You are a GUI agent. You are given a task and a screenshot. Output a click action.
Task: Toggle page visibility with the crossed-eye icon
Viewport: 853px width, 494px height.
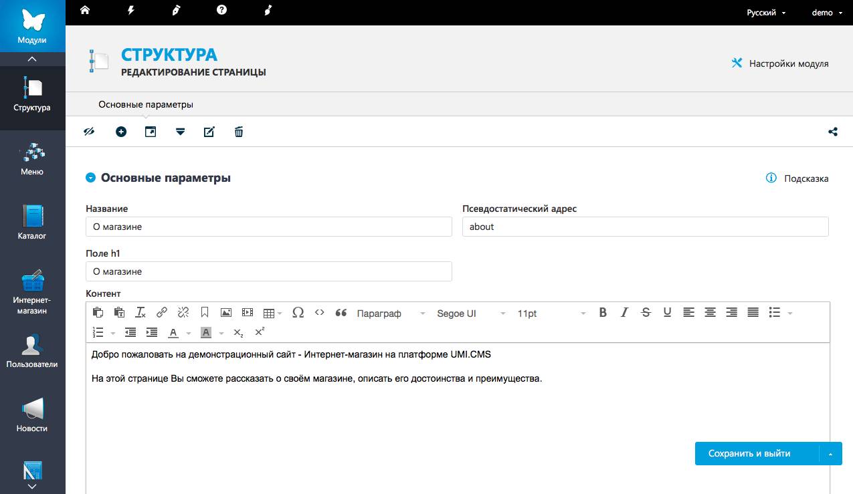coord(89,132)
